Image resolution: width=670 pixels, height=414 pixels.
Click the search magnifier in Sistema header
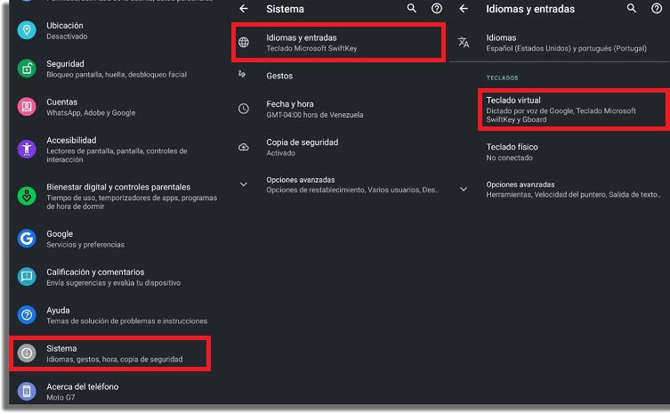(411, 8)
